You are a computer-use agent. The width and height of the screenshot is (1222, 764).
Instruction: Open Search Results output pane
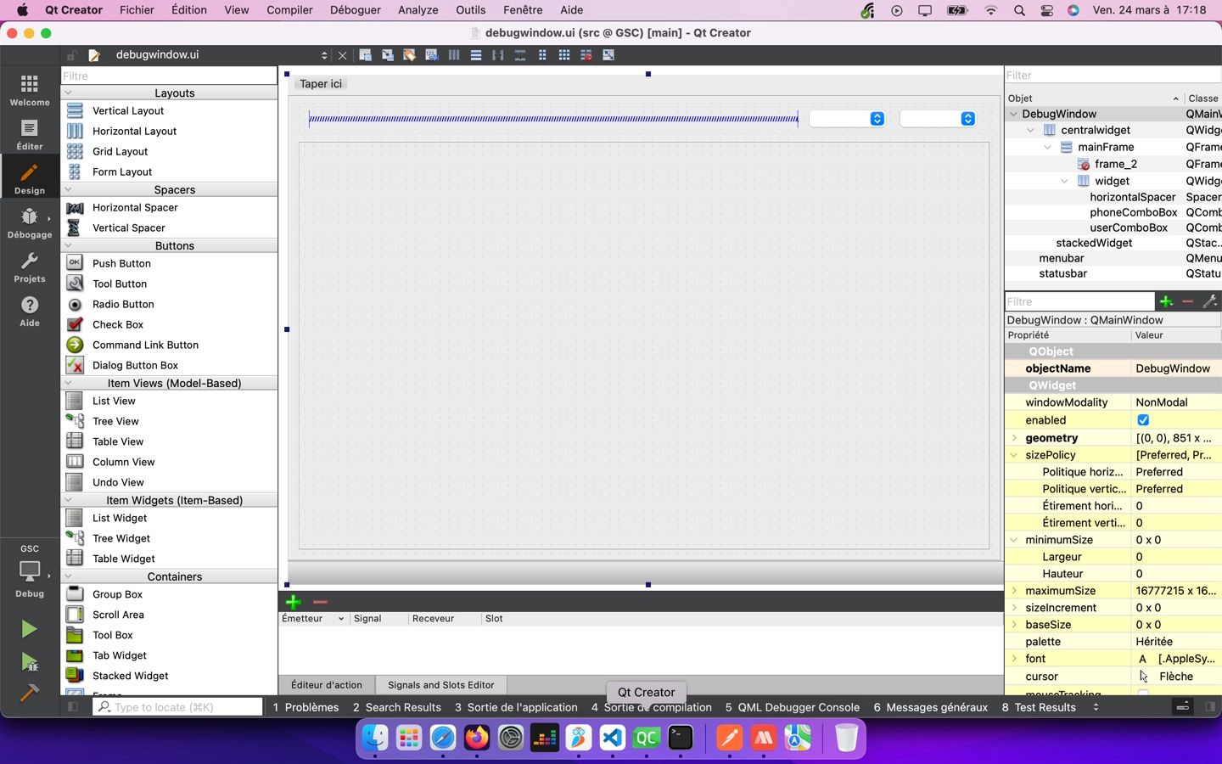pos(396,707)
